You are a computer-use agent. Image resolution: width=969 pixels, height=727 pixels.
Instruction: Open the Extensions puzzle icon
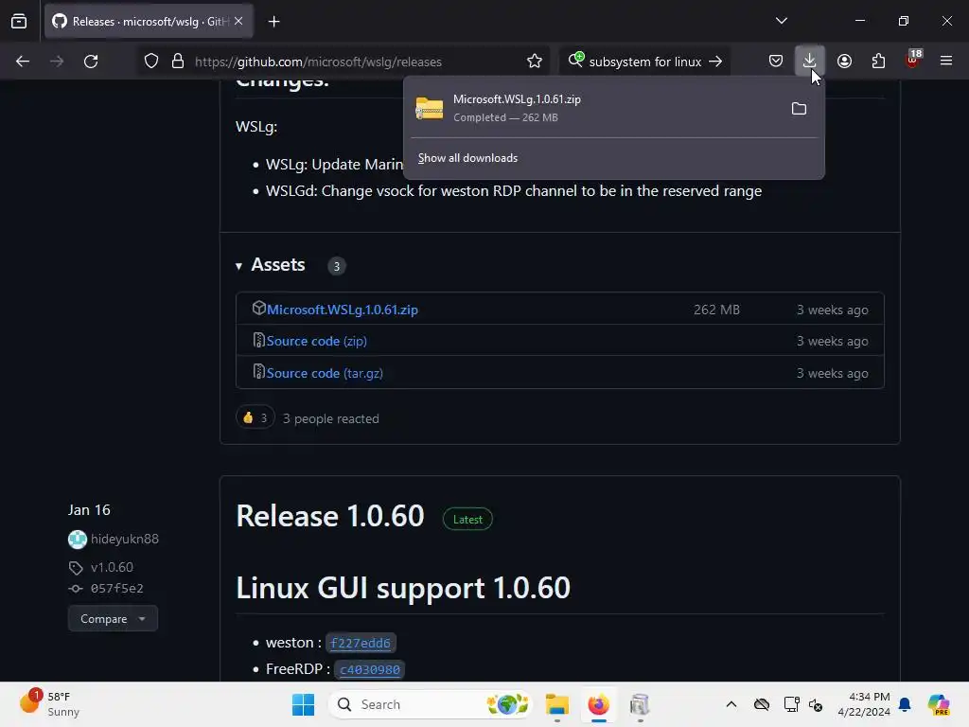click(878, 62)
